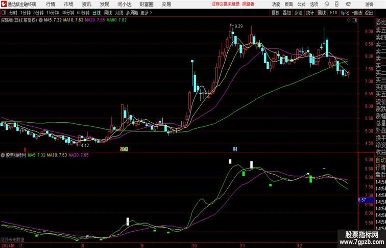
Task: Click the 统计 statistics toolbar button
Action: pyautogui.click(x=310, y=13)
